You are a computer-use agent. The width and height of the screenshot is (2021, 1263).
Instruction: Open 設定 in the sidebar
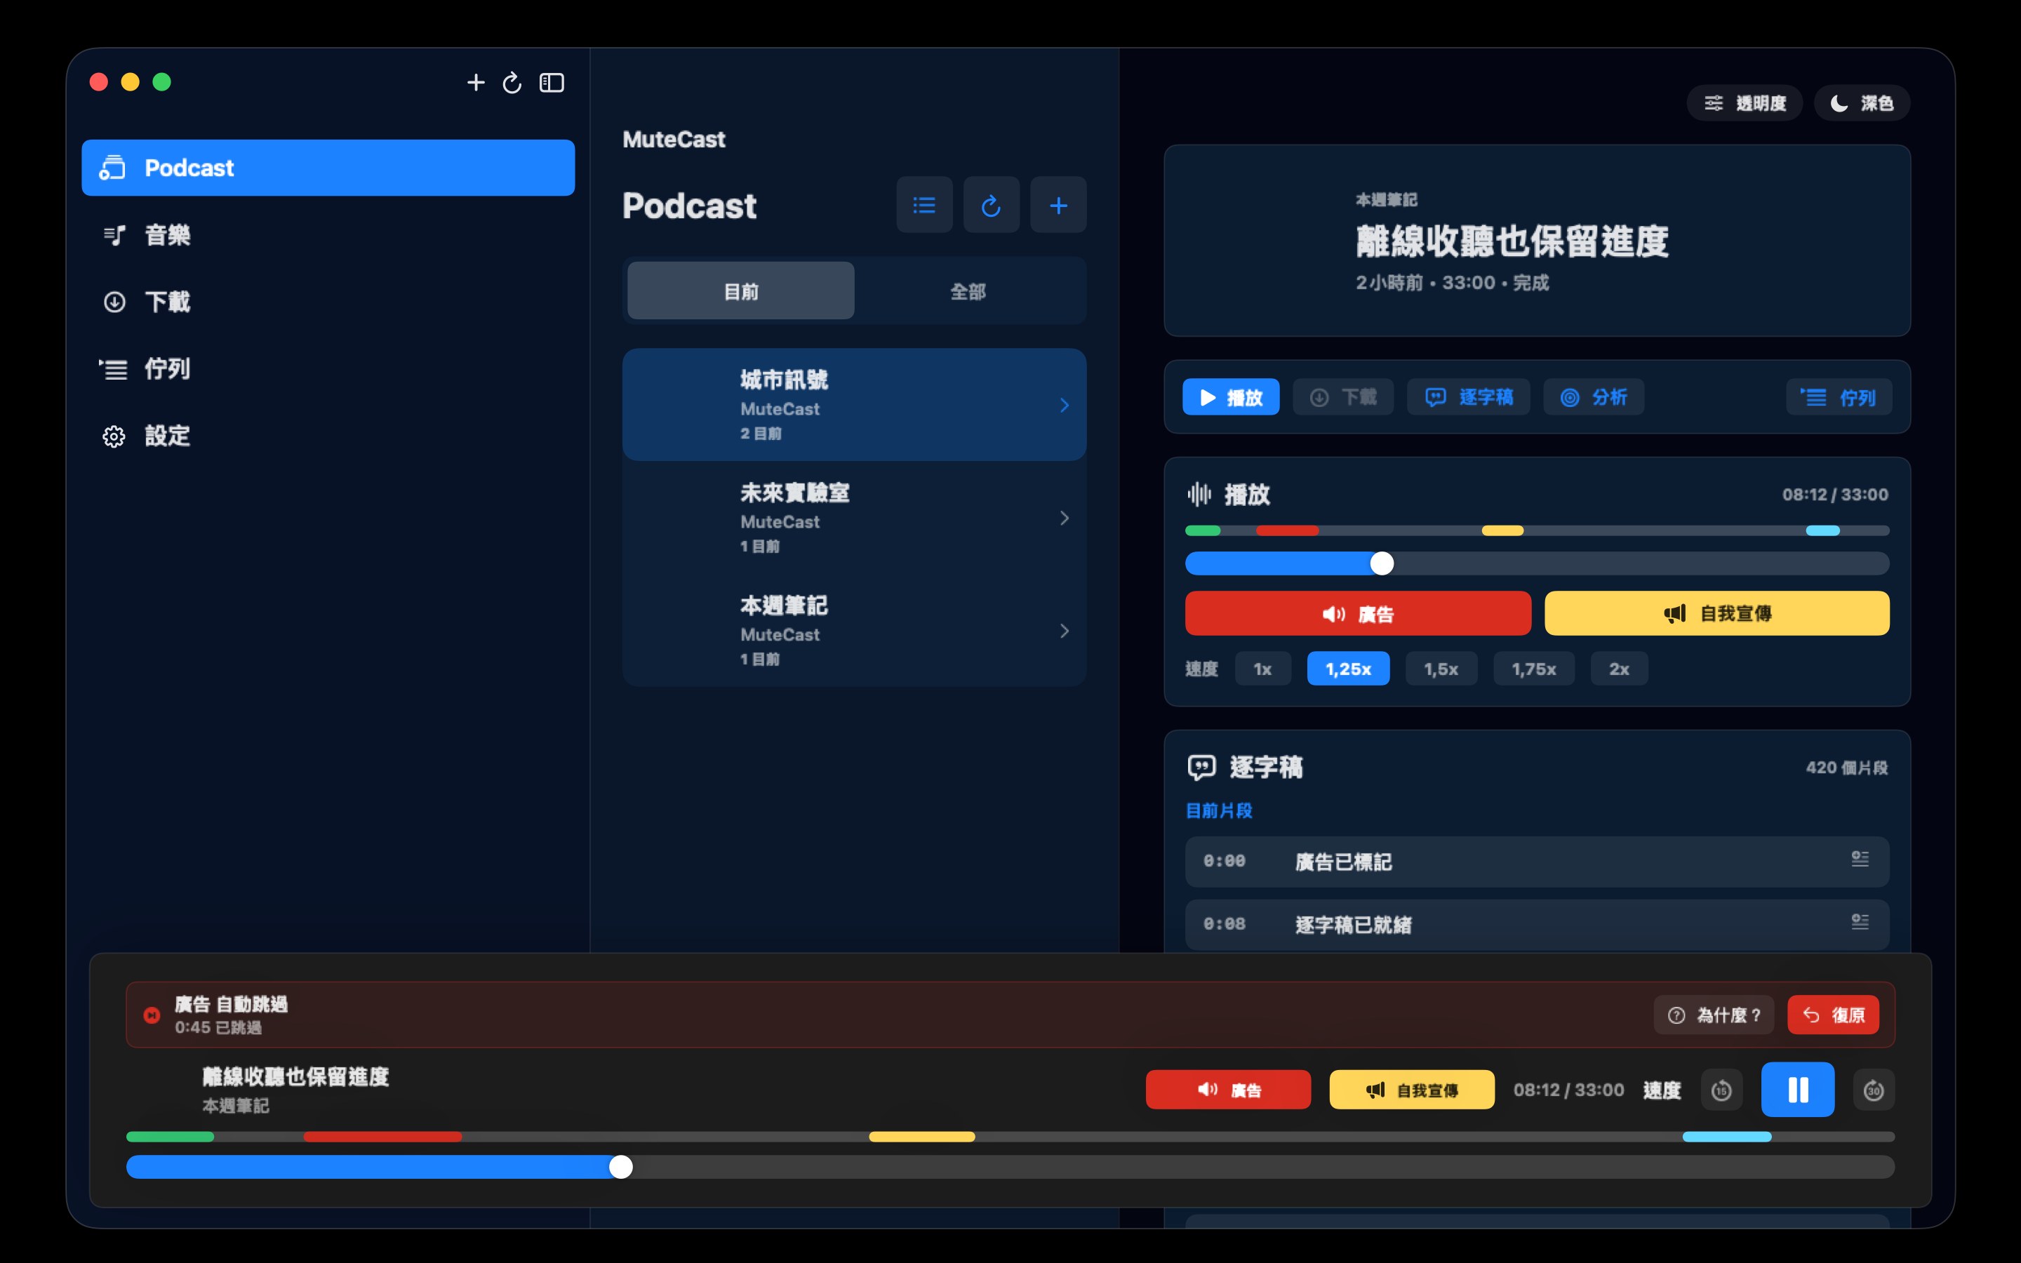coord(328,435)
